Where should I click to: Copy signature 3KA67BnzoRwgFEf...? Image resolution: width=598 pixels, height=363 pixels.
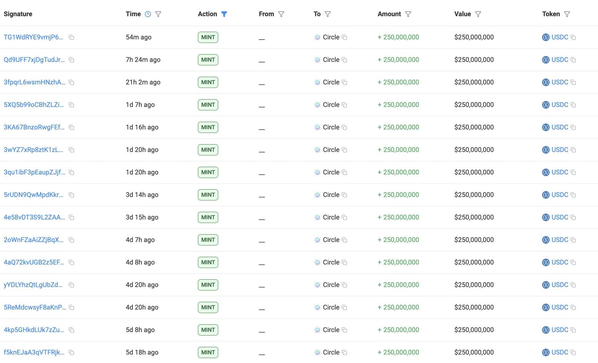72,127
